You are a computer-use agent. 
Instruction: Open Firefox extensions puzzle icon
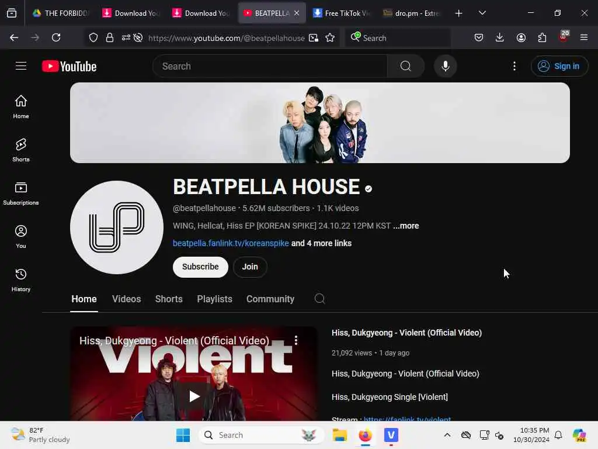click(x=542, y=37)
